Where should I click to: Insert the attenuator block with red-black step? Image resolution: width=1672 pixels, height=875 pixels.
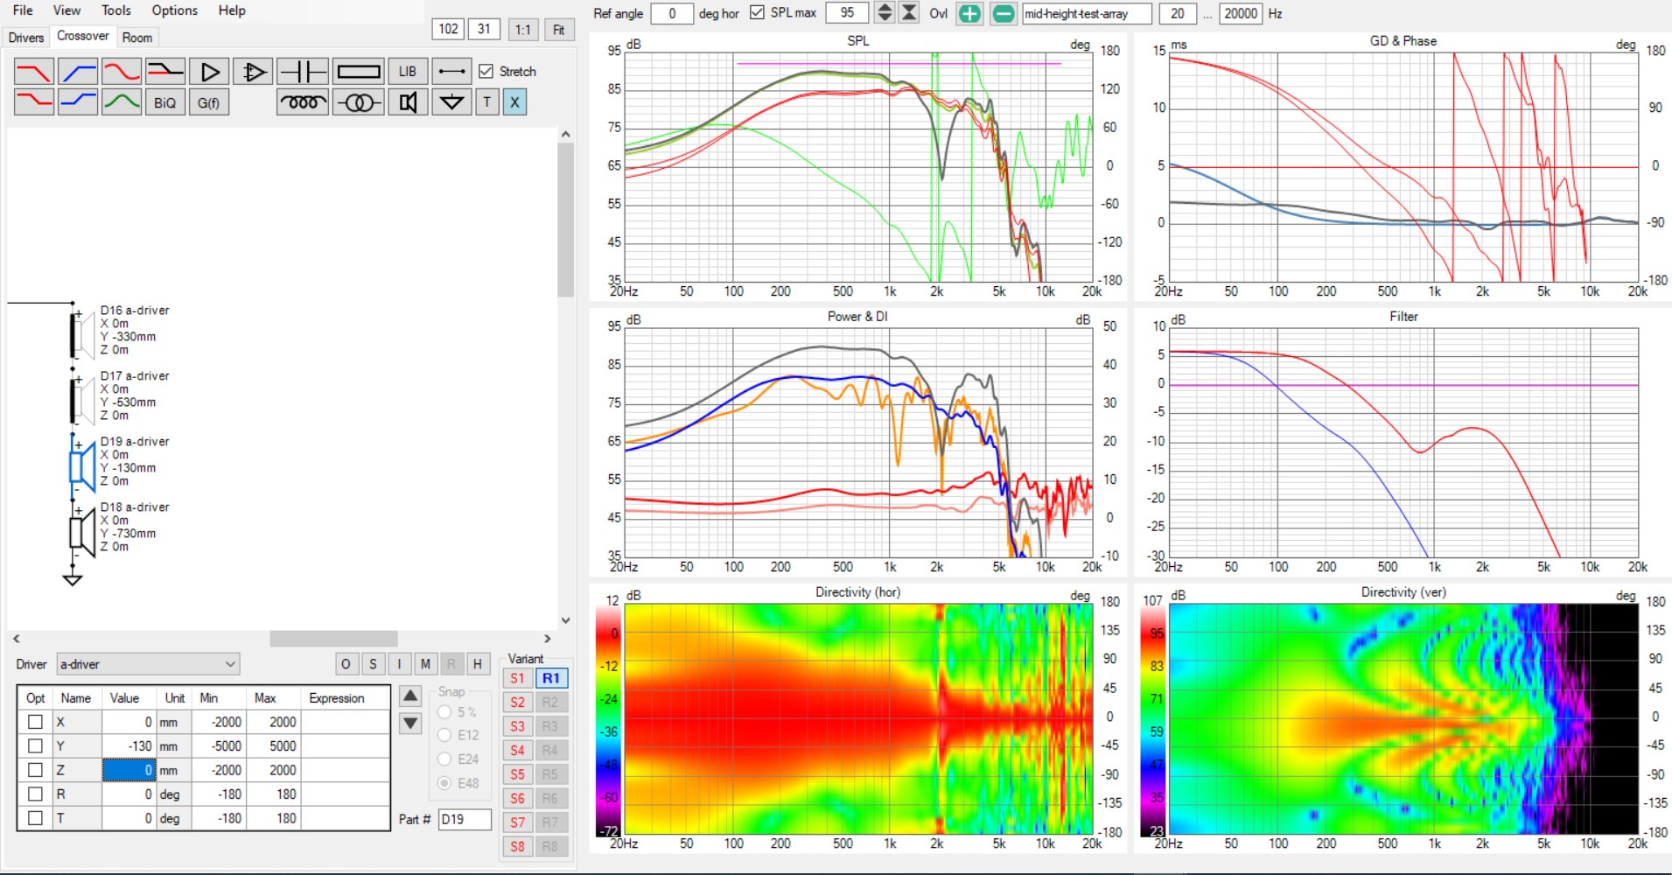tap(165, 71)
